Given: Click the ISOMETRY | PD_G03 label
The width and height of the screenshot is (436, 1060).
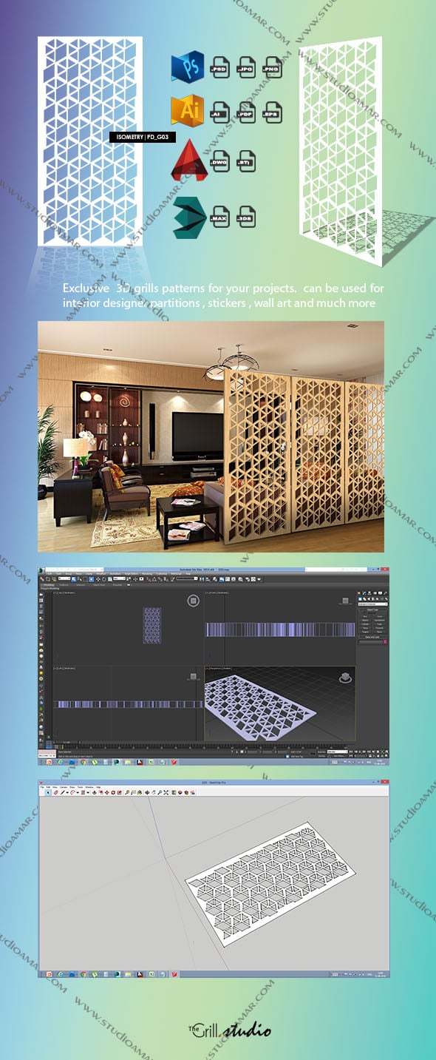Looking at the screenshot, I should pyautogui.click(x=142, y=137).
